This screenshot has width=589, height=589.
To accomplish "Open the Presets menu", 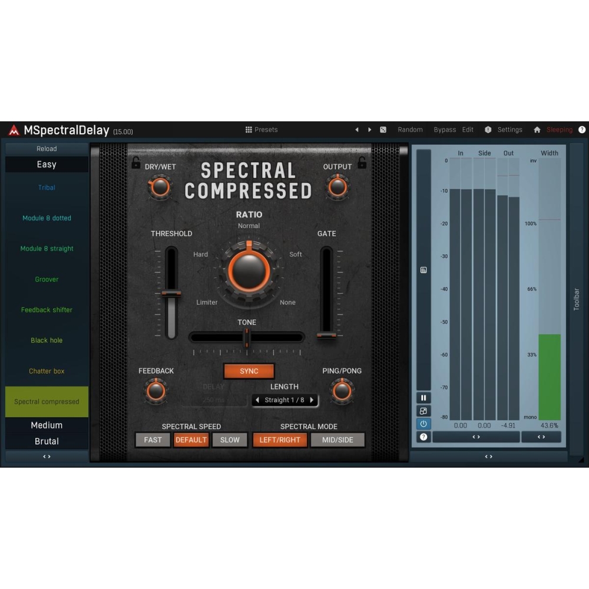I will (x=262, y=130).
